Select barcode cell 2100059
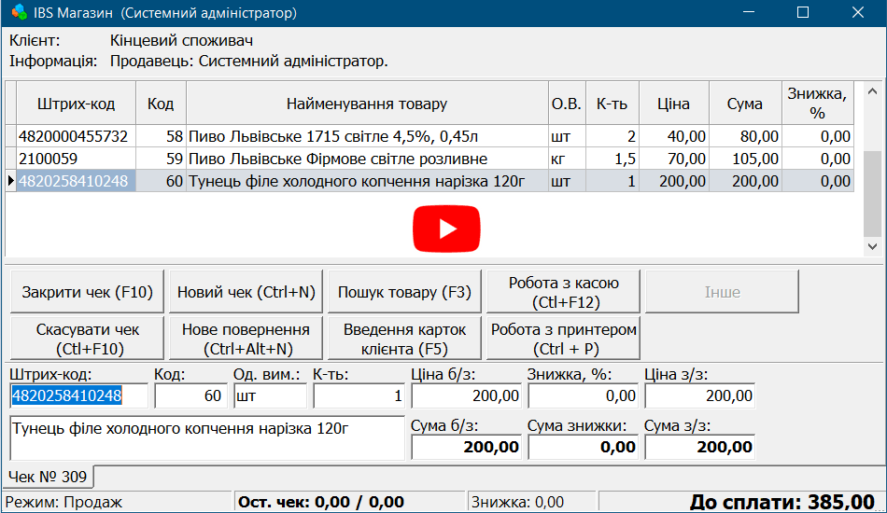 (x=76, y=159)
